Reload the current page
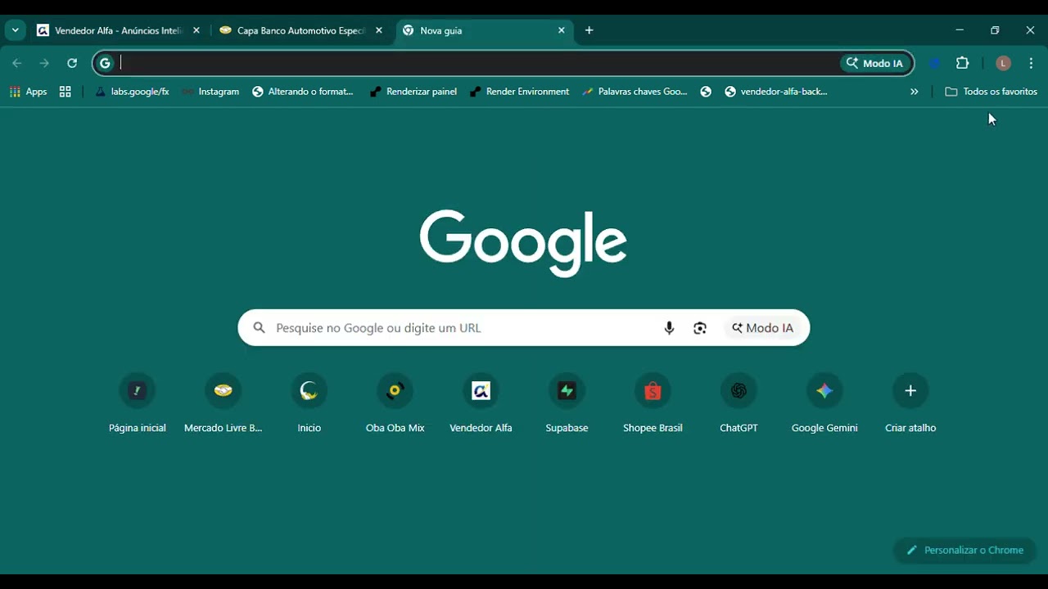The width and height of the screenshot is (1048, 589). click(x=72, y=63)
